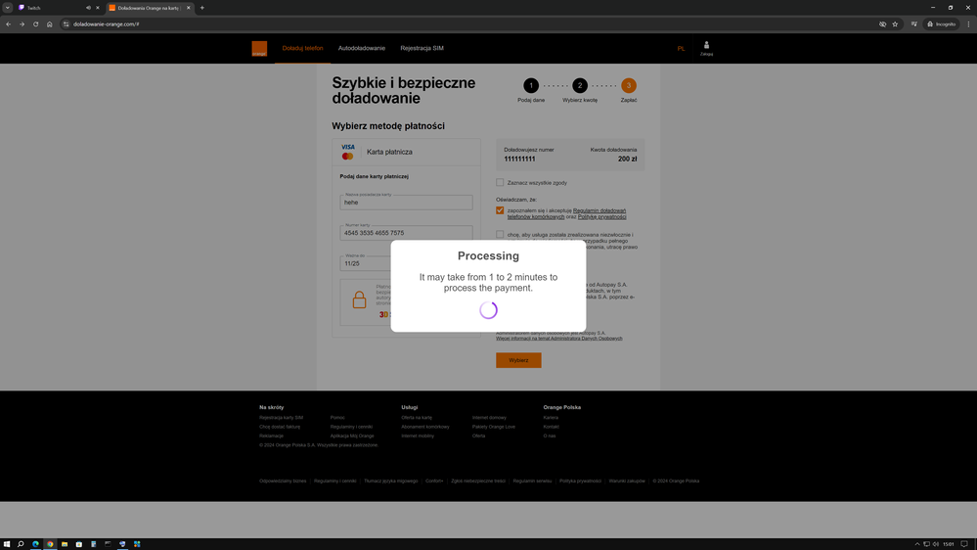Open the Zaloguj user account icon

(706, 48)
